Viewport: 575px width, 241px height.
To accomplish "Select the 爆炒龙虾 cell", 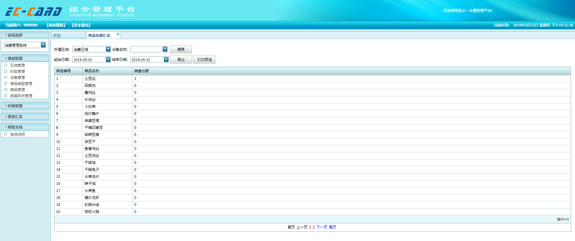I will [107, 198].
